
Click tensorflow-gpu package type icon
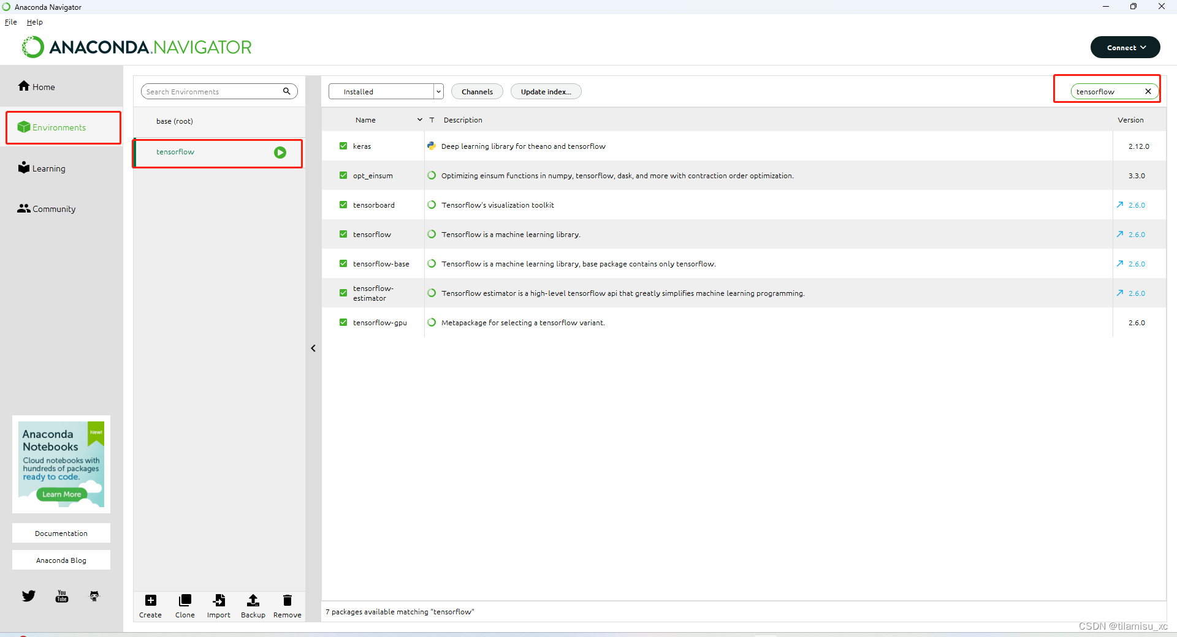pyautogui.click(x=432, y=322)
